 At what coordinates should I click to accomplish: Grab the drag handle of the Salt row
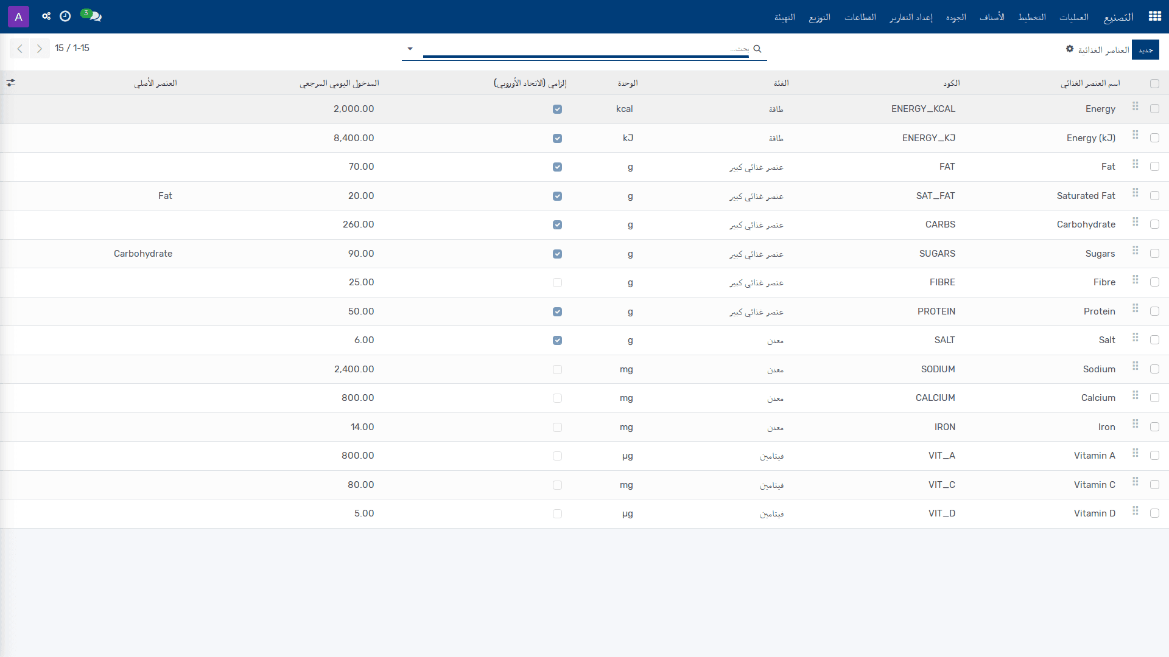(x=1136, y=338)
